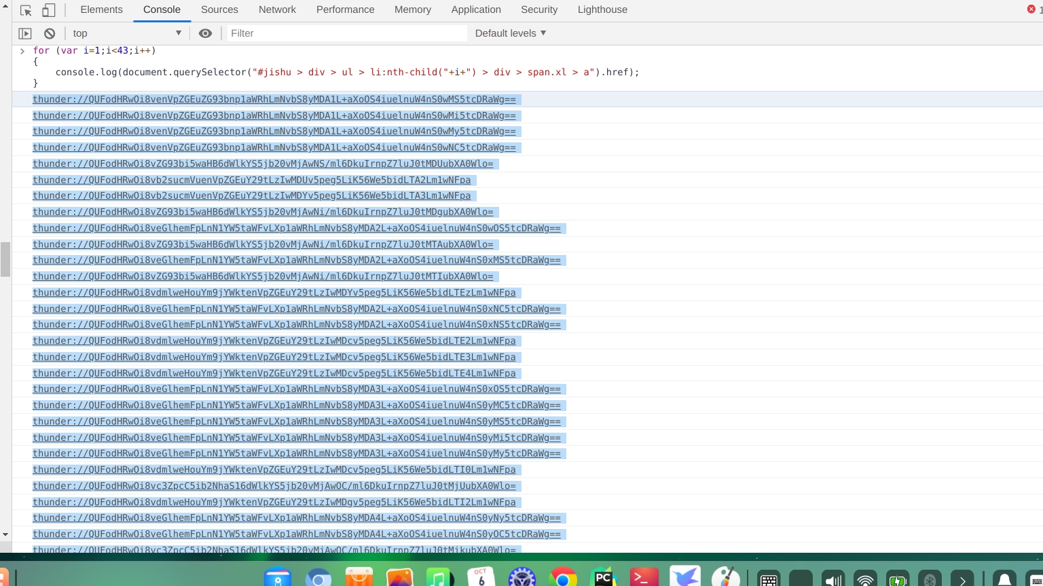
Task: Open the Elements tab
Action: click(101, 9)
